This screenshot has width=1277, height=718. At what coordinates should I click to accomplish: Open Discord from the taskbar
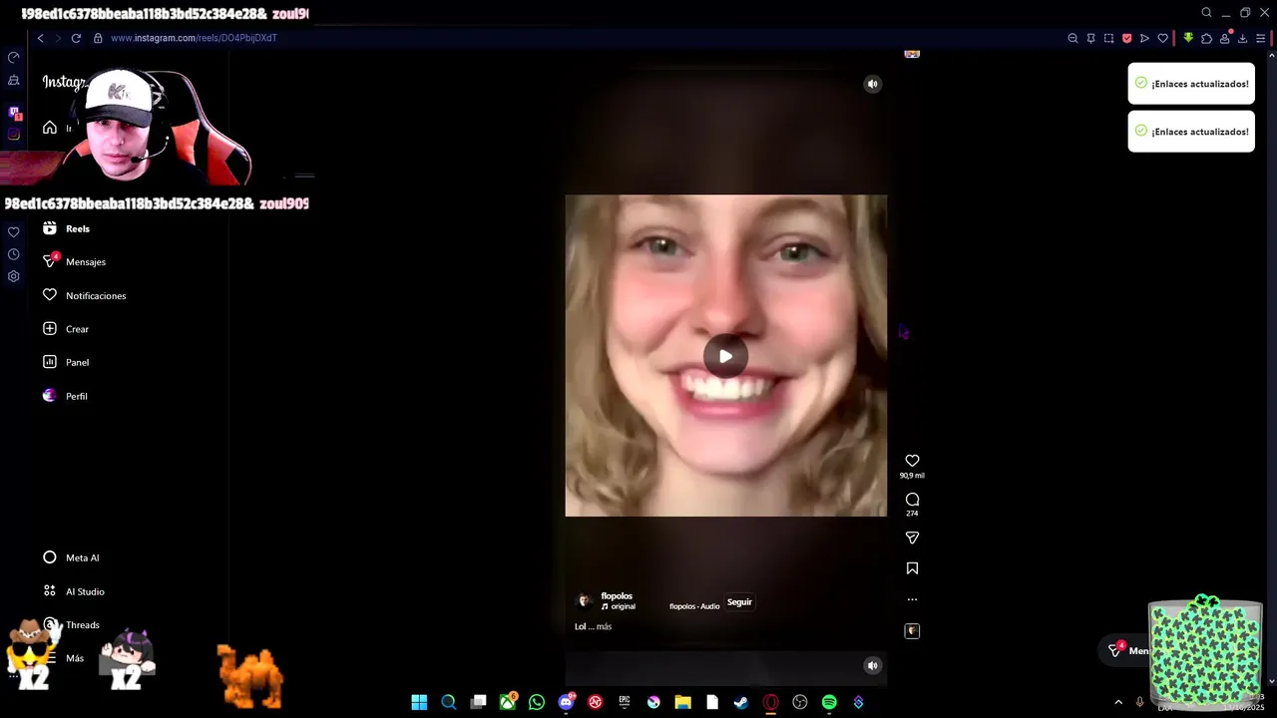point(567,702)
